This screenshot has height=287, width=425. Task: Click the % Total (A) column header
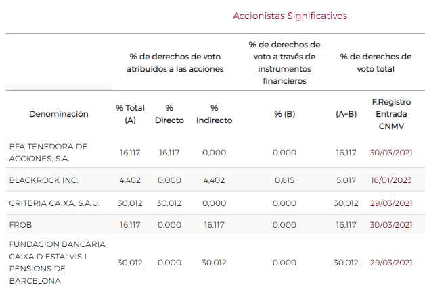point(130,114)
